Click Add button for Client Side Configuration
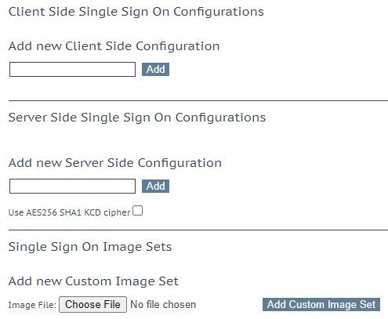Image resolution: width=388 pixels, height=319 pixels. click(155, 69)
